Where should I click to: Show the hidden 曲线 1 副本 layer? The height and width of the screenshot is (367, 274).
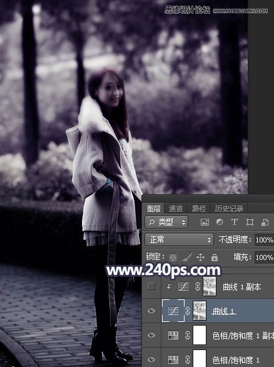151,286
